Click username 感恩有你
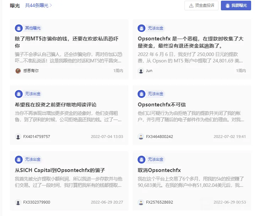The image size is (255, 216). pyautogui.click(x=31, y=71)
